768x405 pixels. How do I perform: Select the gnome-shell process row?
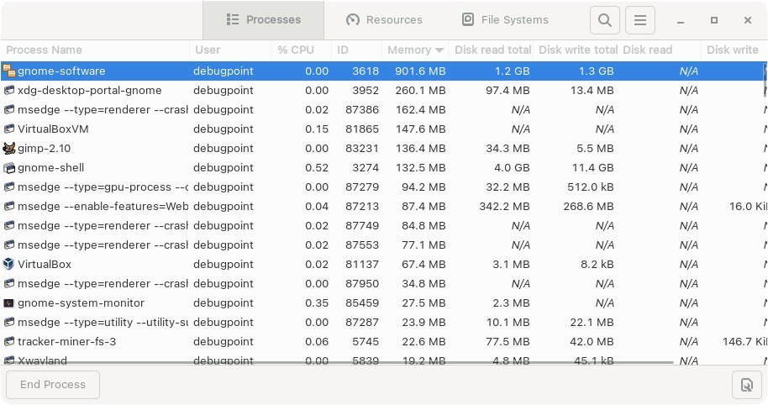coord(383,168)
